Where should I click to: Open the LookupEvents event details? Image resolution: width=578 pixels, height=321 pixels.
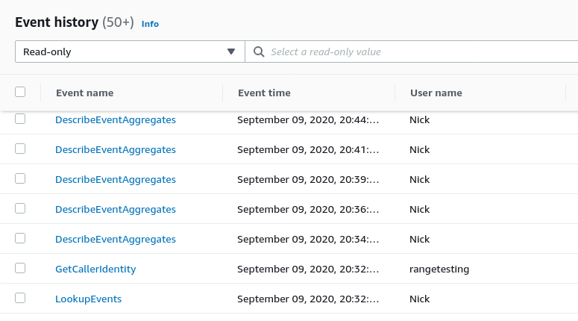(x=88, y=299)
